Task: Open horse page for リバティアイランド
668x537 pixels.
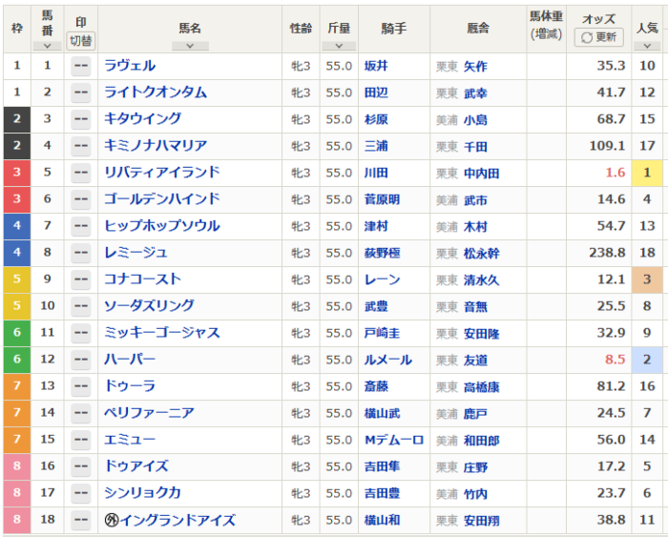Action: pyautogui.click(x=162, y=173)
